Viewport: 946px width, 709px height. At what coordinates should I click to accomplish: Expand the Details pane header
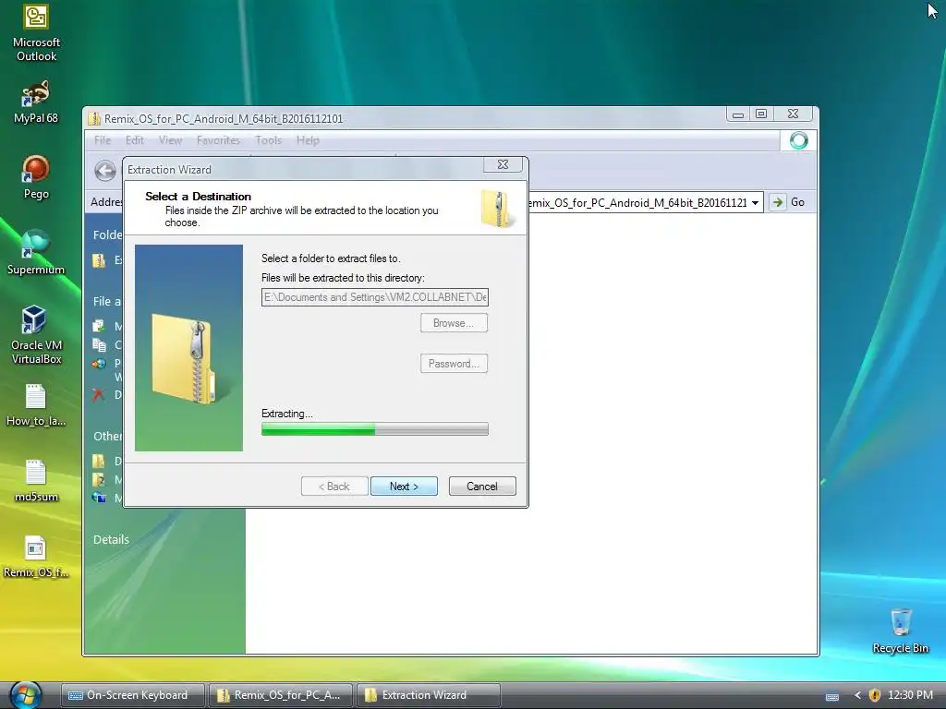[111, 539]
